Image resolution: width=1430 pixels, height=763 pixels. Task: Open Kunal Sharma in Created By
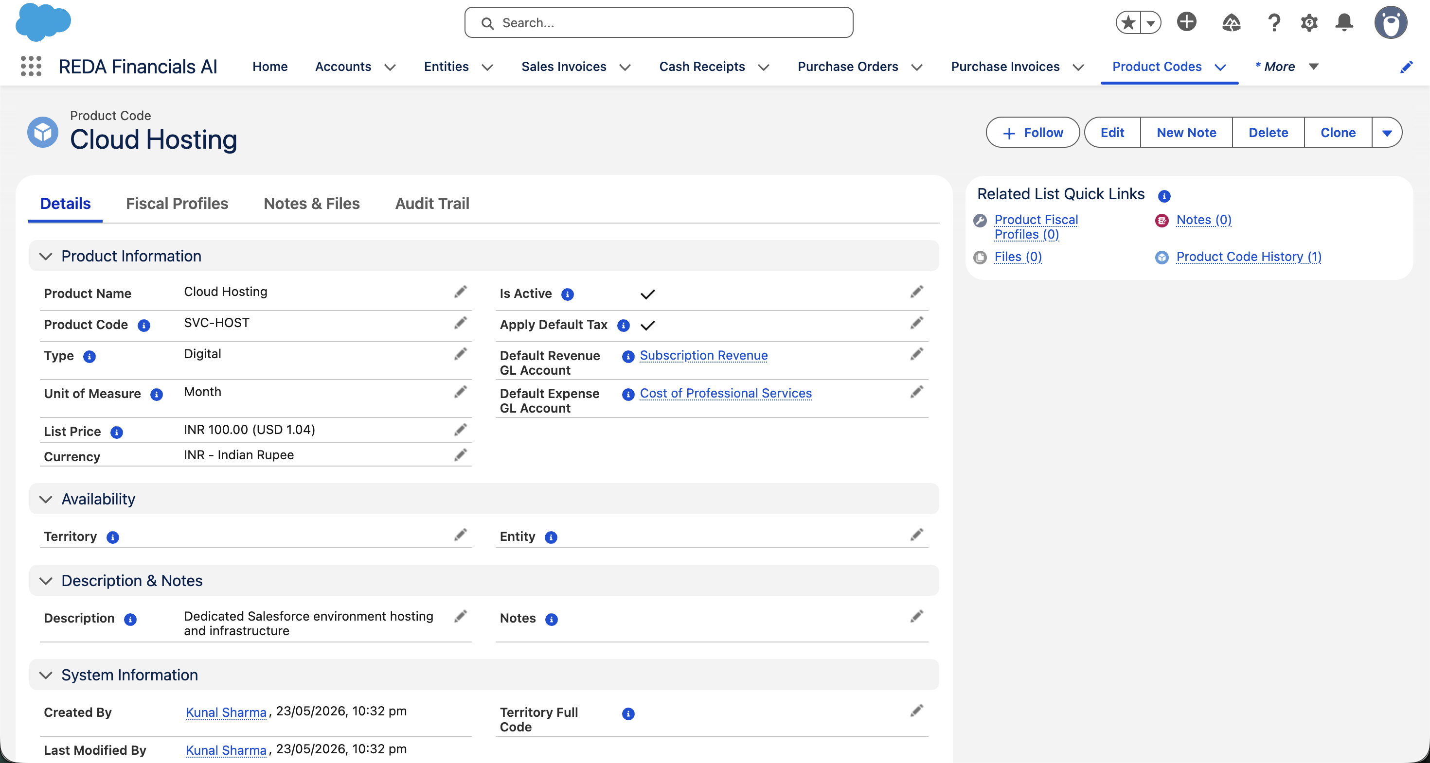coord(226,712)
